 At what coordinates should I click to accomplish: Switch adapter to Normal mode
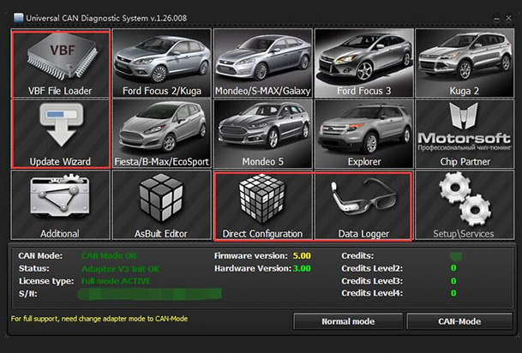click(348, 321)
